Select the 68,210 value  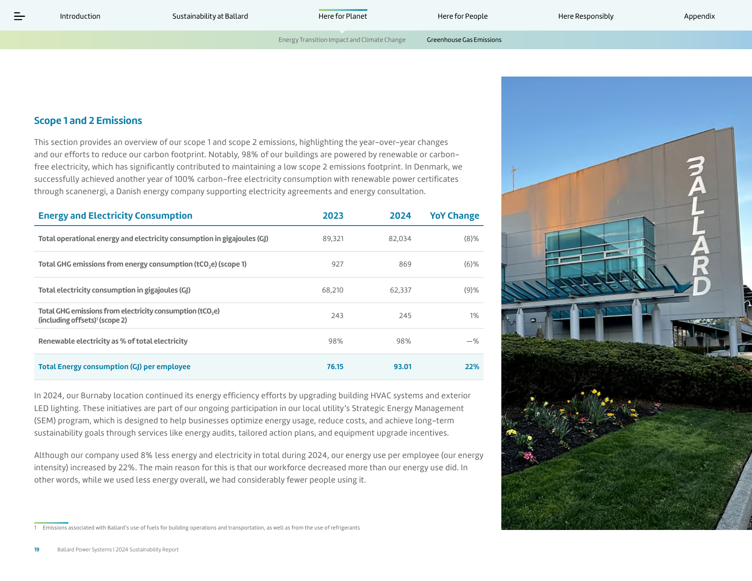[x=333, y=290]
